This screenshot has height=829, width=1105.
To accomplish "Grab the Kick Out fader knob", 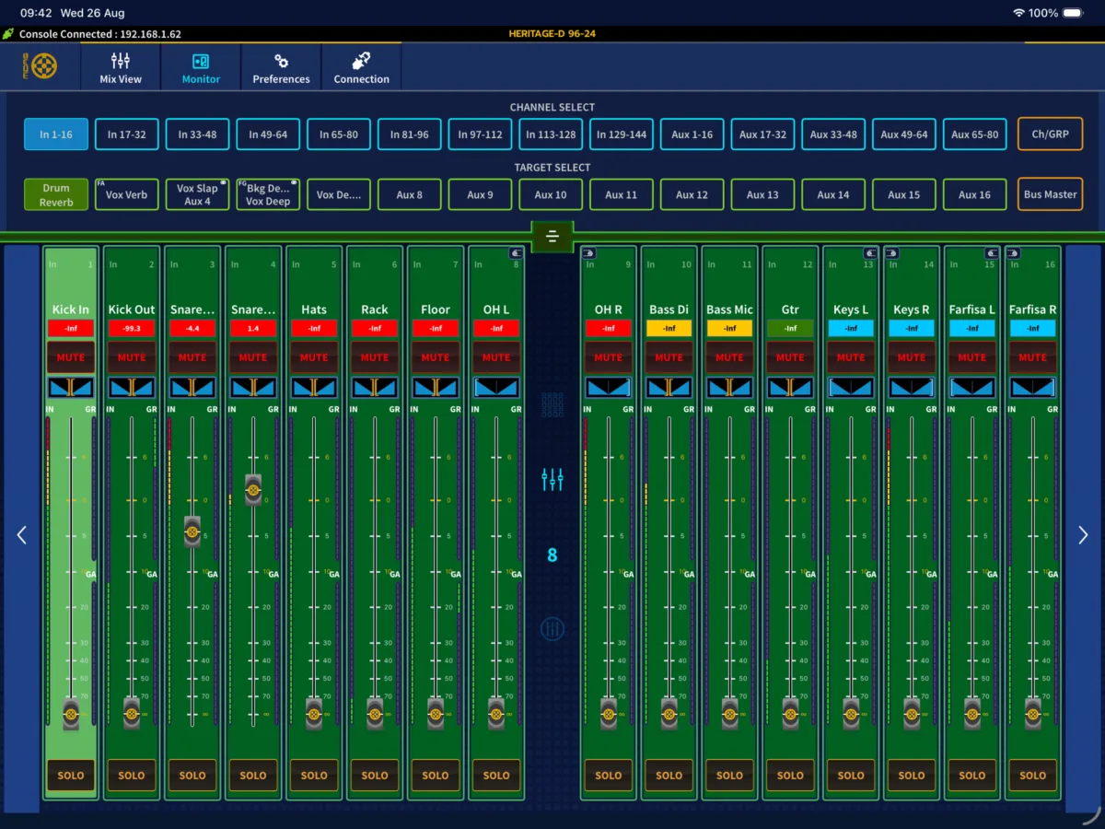I will point(132,714).
